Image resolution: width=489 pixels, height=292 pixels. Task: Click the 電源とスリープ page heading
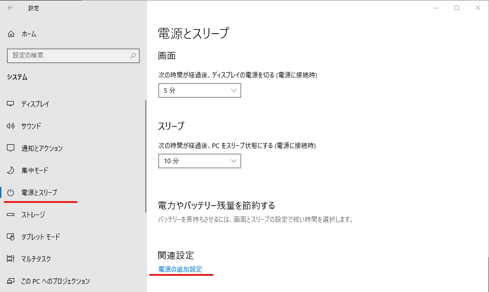tap(193, 33)
